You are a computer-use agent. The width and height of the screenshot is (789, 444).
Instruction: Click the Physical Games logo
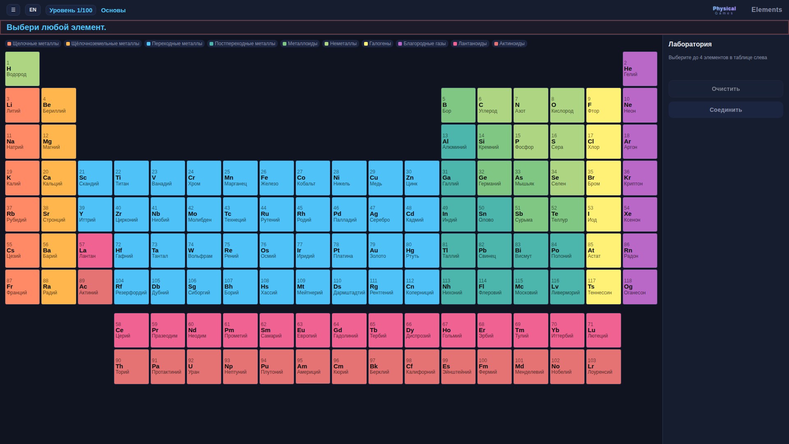[x=724, y=10]
